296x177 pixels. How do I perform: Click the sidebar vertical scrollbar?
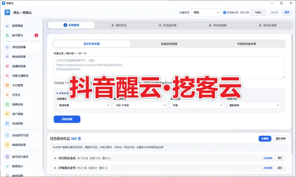click(x=43, y=94)
